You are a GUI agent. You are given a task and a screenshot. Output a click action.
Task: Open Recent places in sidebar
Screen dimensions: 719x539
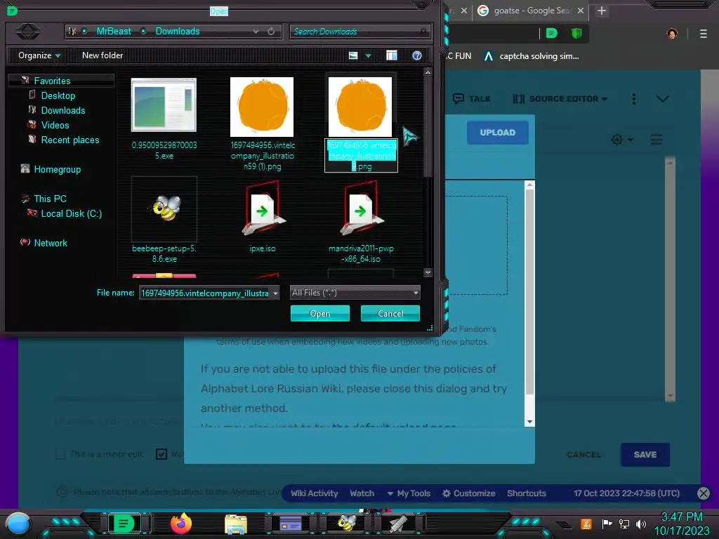[x=70, y=140]
